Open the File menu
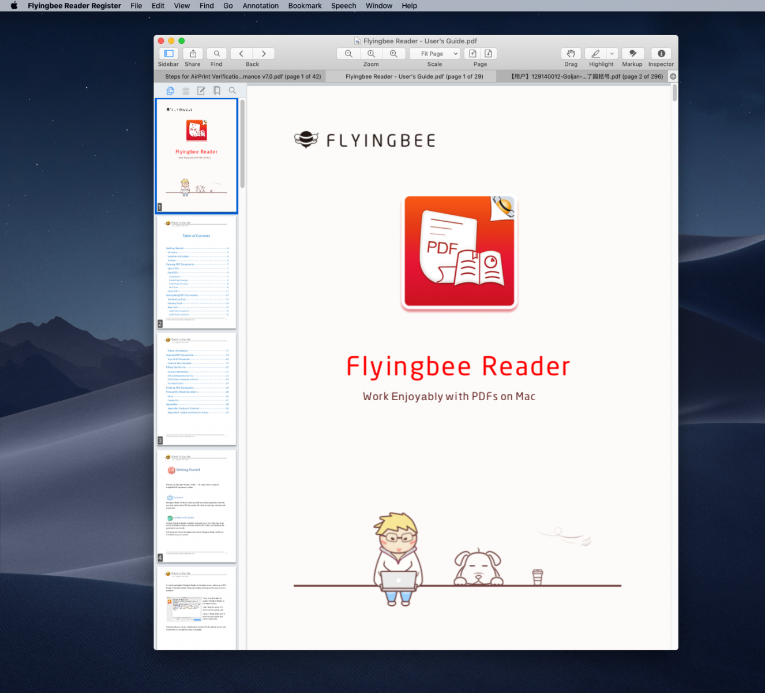This screenshot has height=693, width=765. [136, 6]
